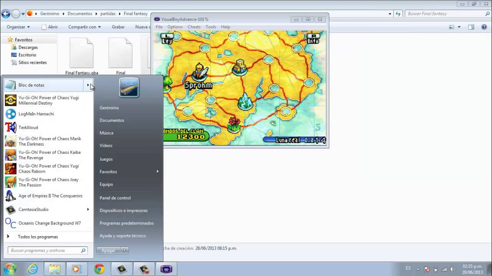Open Camtasia Recorder taskbar icon with red dot
Image resolution: width=492 pixels, height=276 pixels.
point(144,269)
